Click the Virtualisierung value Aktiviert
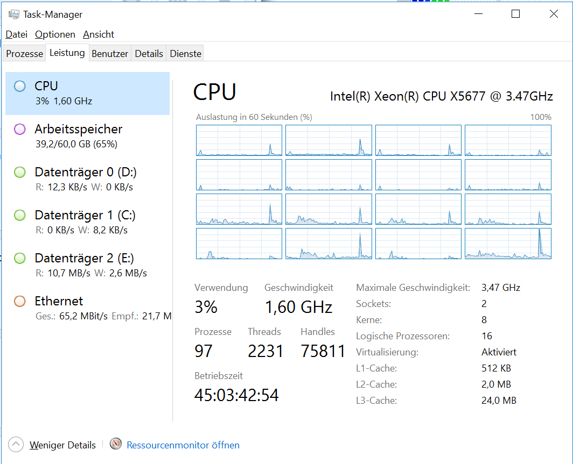 click(499, 352)
